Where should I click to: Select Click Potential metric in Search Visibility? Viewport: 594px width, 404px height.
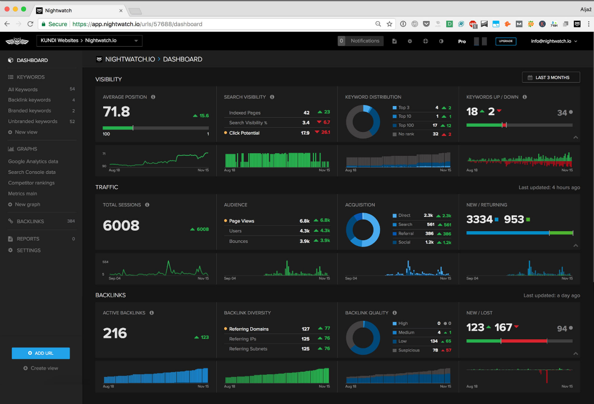[244, 133]
